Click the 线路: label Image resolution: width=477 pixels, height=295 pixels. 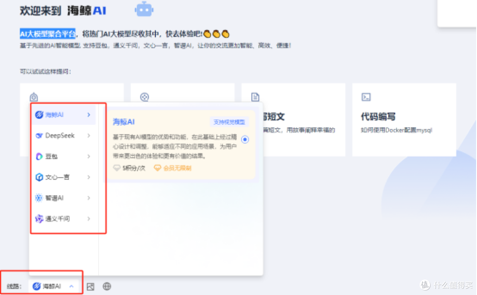14,286
